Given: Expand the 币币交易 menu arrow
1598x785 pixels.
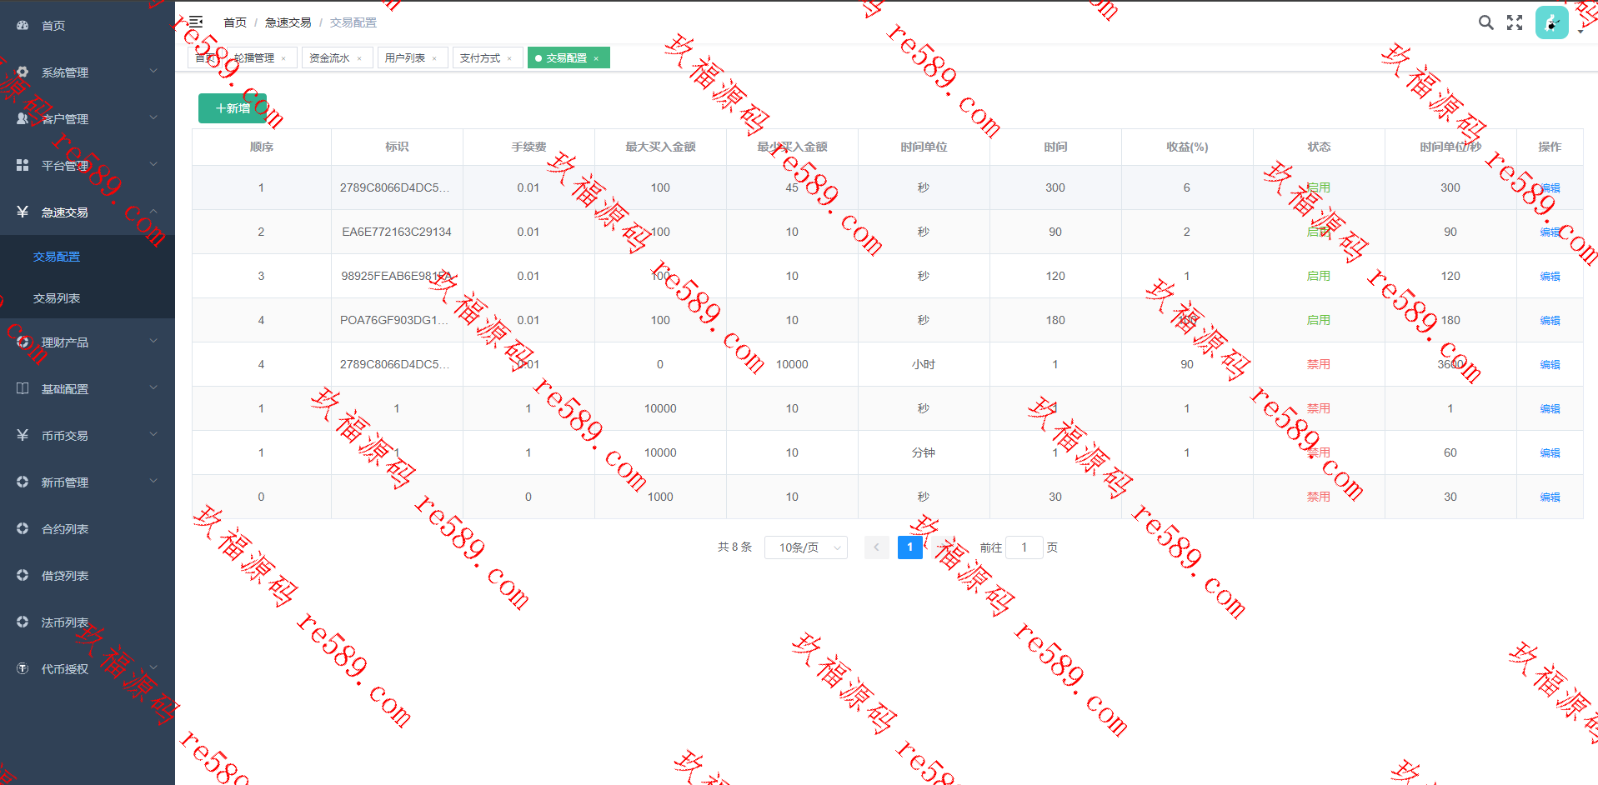Looking at the screenshot, I should pyautogui.click(x=153, y=435).
